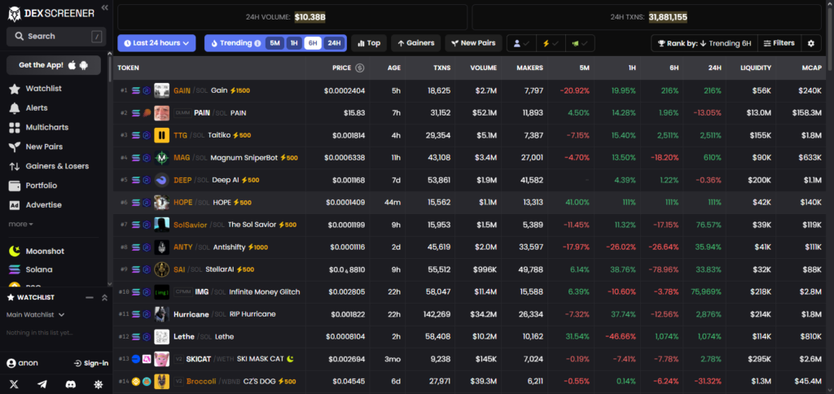Sort by MAKERS column header
834x394 pixels.
[x=529, y=68]
